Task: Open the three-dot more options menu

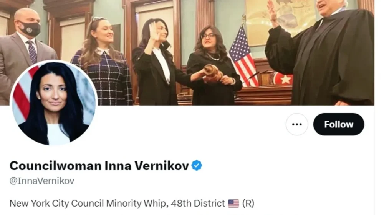Action: (296, 124)
